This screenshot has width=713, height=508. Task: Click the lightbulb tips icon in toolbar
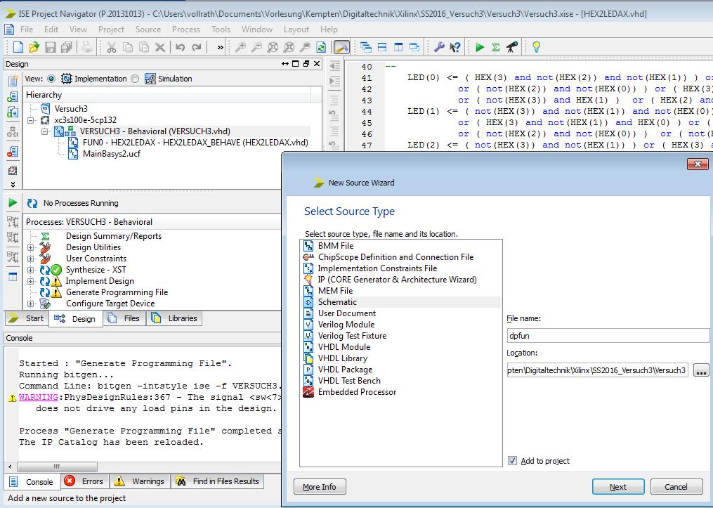click(537, 47)
